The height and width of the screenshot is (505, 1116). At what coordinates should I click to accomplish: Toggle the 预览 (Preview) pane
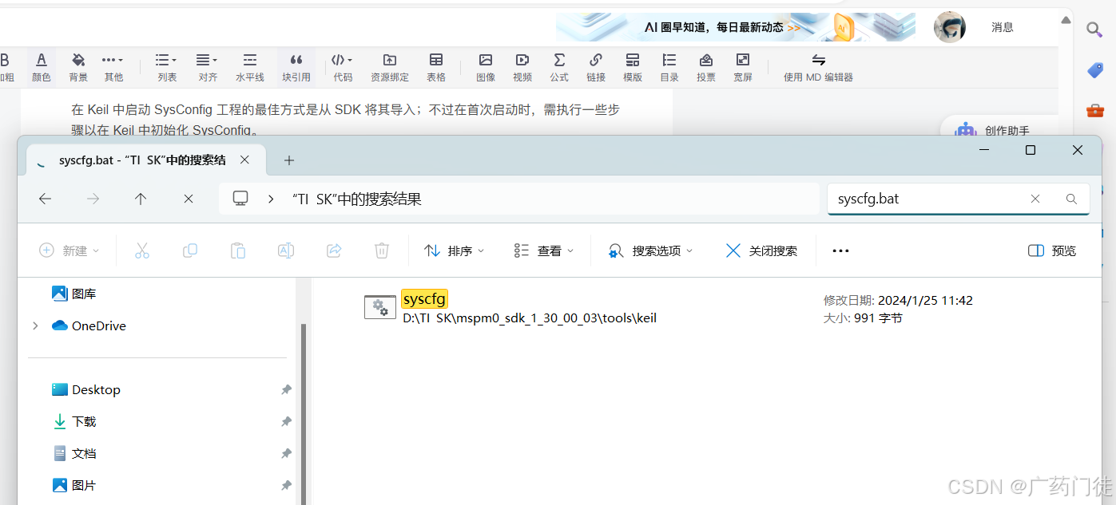[1052, 251]
